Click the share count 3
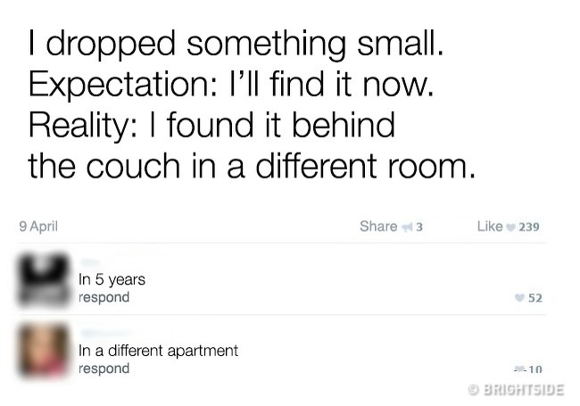Image resolution: width=580 pixels, height=406 pixels. tap(419, 227)
